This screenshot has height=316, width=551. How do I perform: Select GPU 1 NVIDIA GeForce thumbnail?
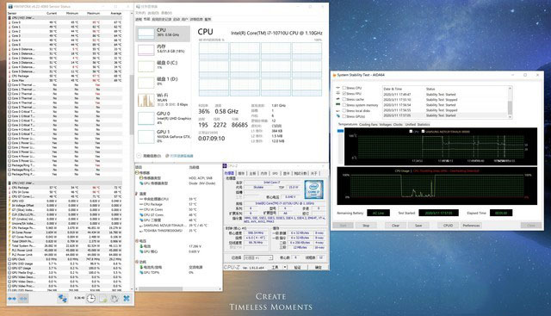(x=145, y=137)
